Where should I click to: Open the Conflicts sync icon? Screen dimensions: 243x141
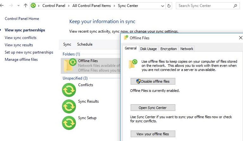pos(69,90)
